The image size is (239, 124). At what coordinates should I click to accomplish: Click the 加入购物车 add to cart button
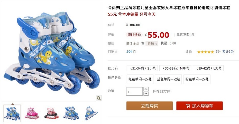[x=199, y=106]
